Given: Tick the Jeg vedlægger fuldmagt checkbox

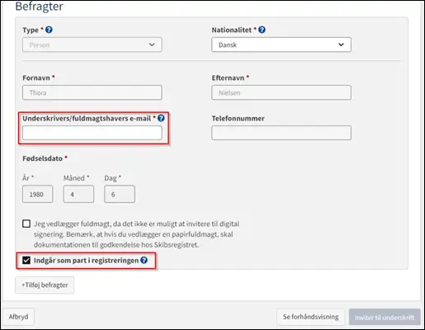Looking at the screenshot, I should click(x=26, y=224).
